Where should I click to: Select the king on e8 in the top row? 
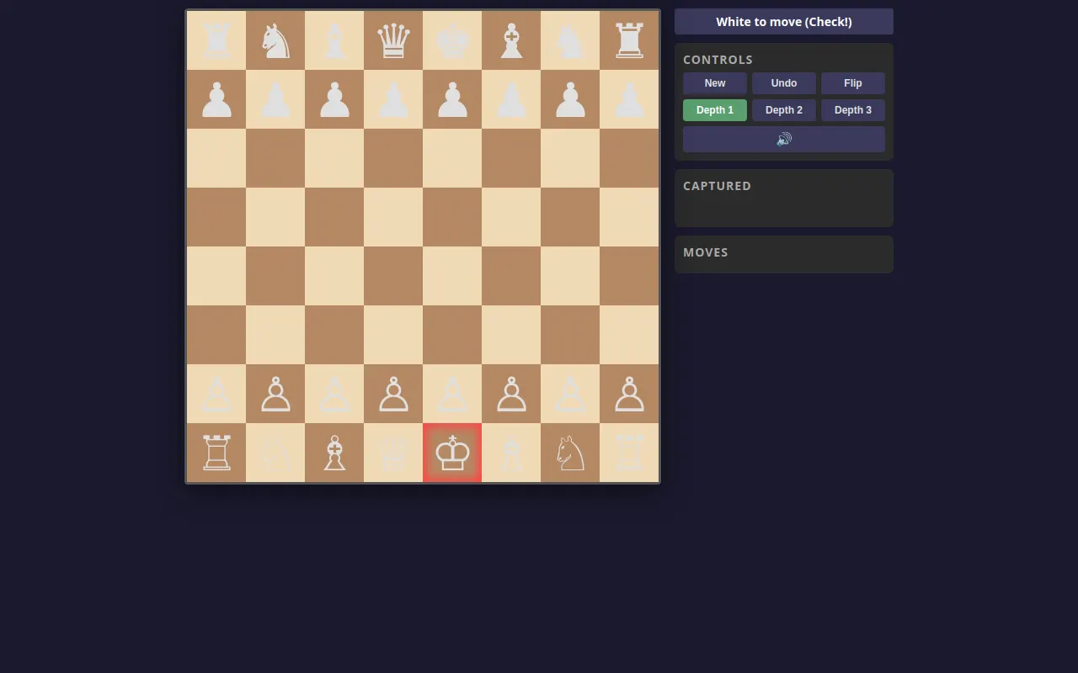pyautogui.click(x=452, y=40)
